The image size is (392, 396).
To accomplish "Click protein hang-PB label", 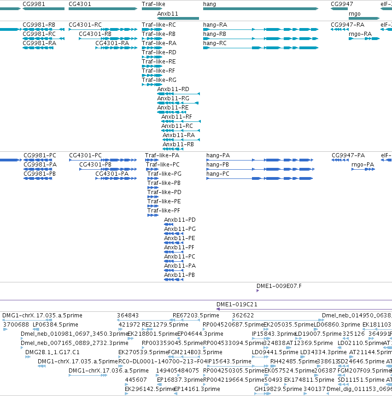I will click(217, 165).
